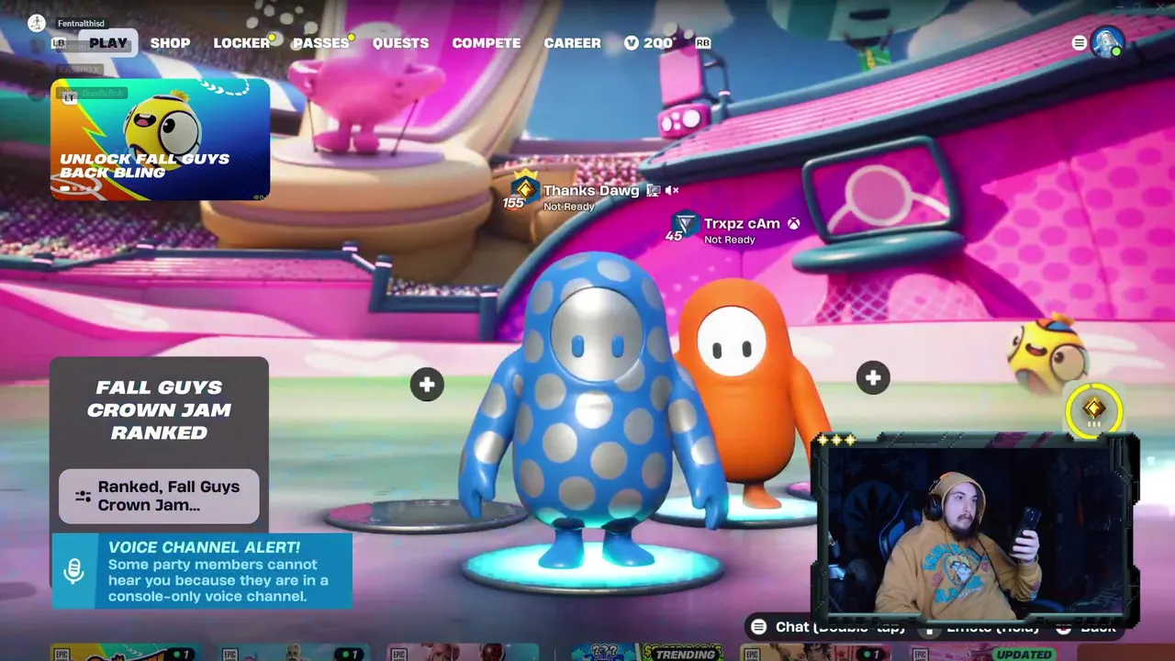Viewport: 1175px width, 661px height.
Task: Click Trxpz cAm's rank 45 badge
Action: click(683, 227)
